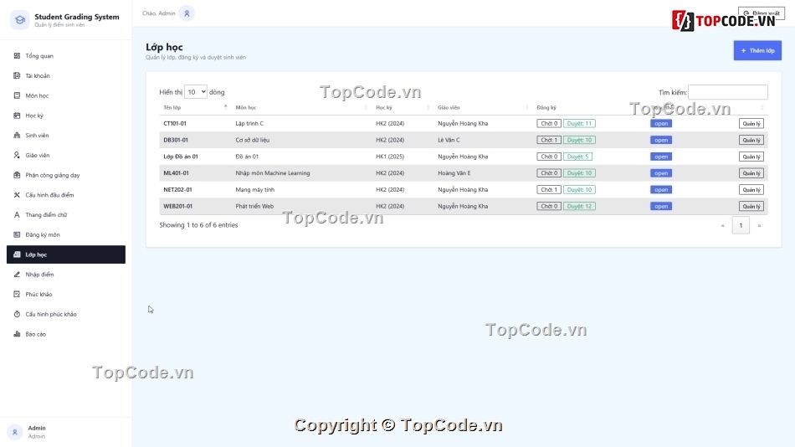Click Quản lý for class CT101-01

point(751,123)
